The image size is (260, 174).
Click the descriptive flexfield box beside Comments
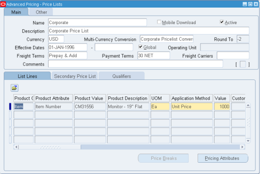click(243, 64)
